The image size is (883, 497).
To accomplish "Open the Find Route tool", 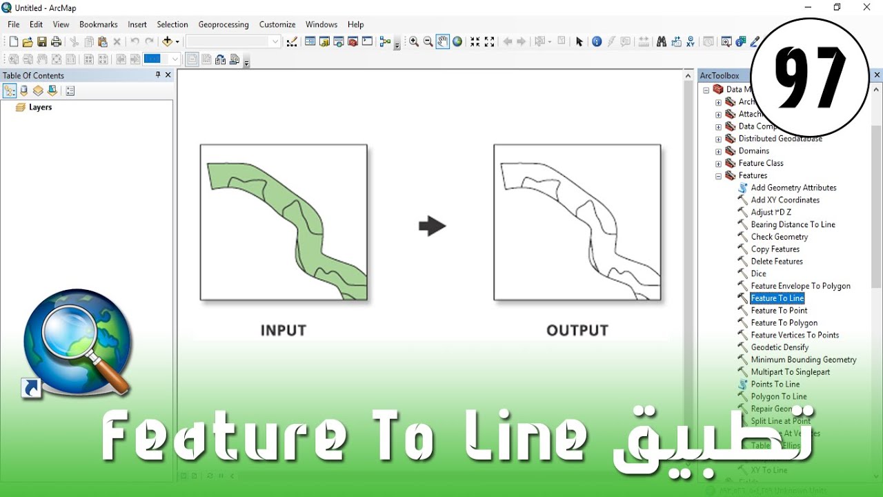I will point(676,42).
